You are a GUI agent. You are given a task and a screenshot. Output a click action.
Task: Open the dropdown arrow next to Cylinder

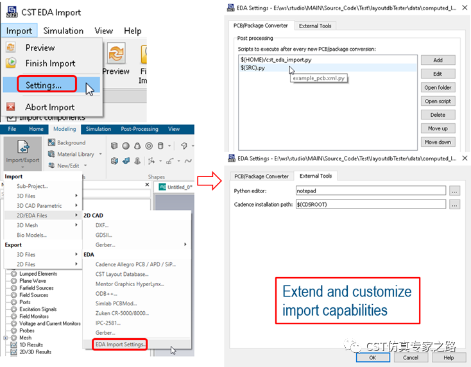point(169,146)
